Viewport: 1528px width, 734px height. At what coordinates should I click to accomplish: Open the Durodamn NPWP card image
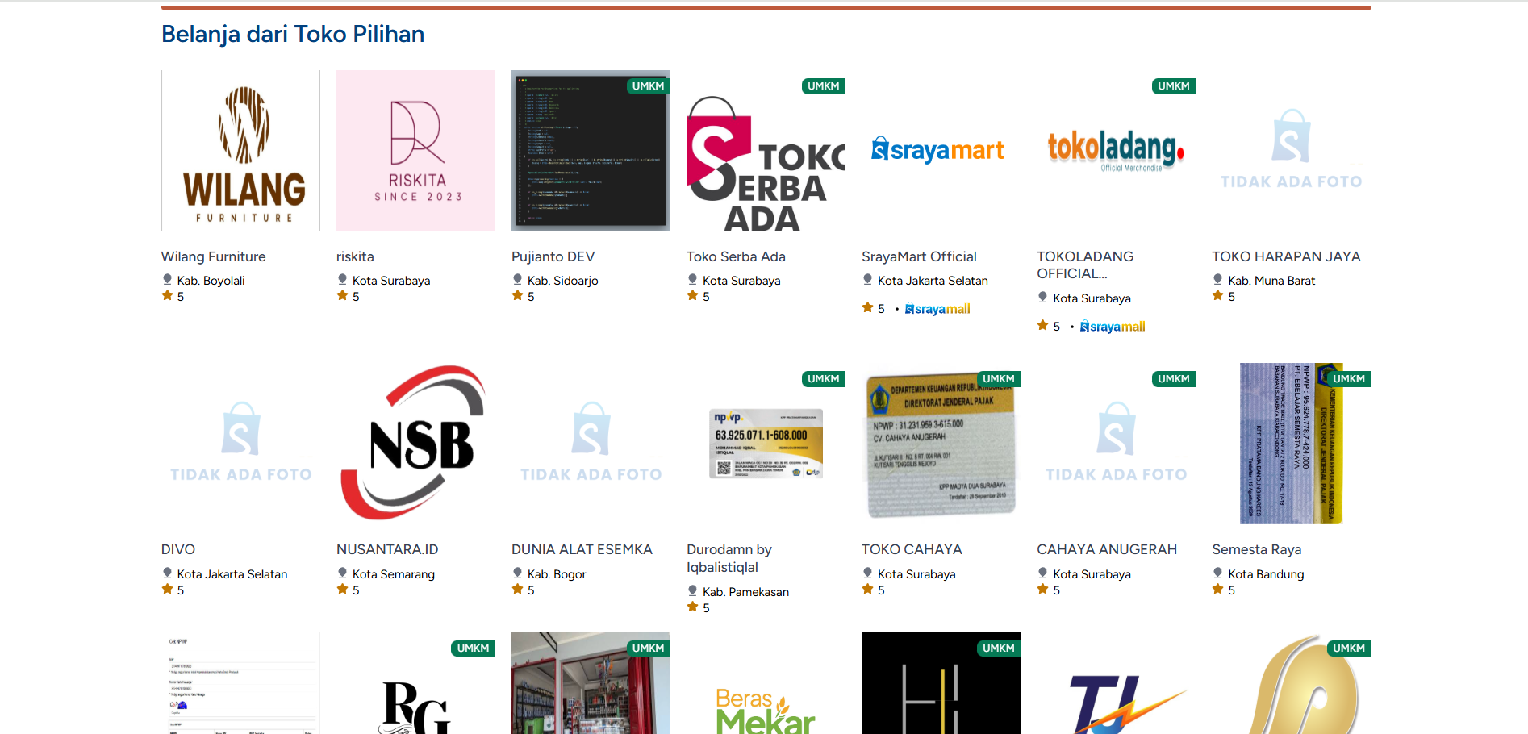(x=766, y=444)
